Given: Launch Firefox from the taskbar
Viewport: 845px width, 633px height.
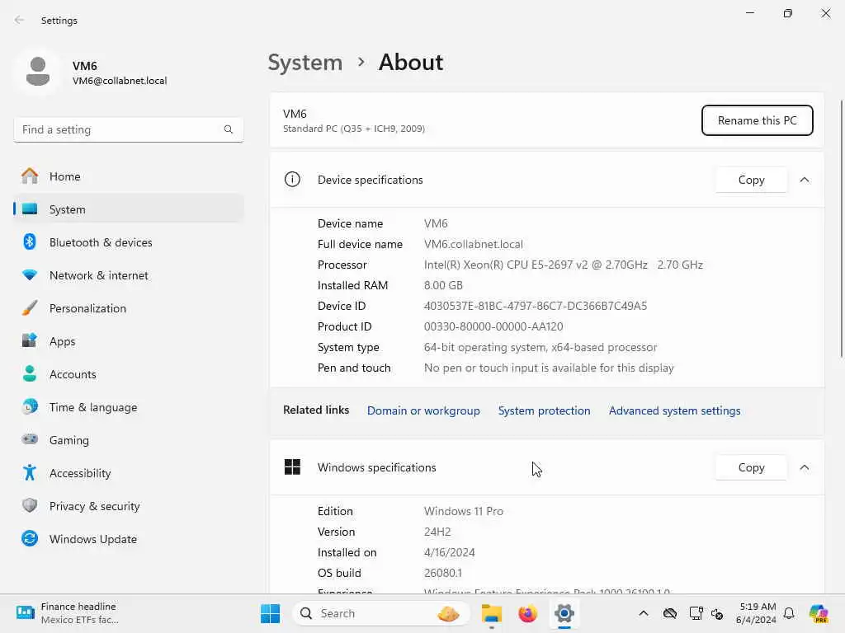Looking at the screenshot, I should pyautogui.click(x=527, y=613).
